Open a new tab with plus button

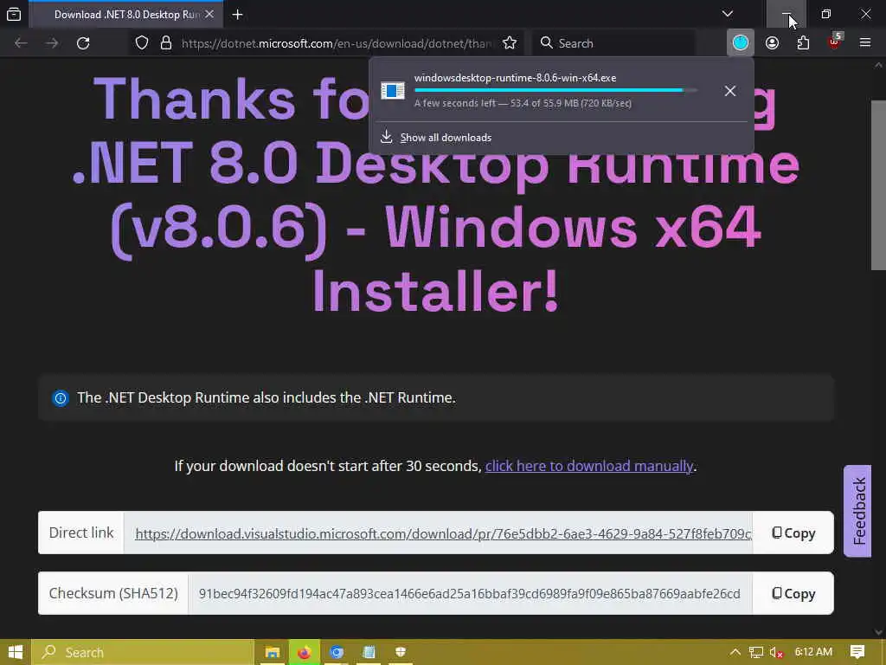pyautogui.click(x=237, y=14)
